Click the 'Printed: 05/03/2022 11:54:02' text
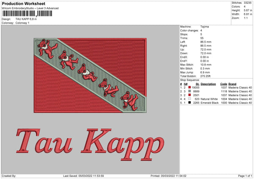 coord(168,176)
